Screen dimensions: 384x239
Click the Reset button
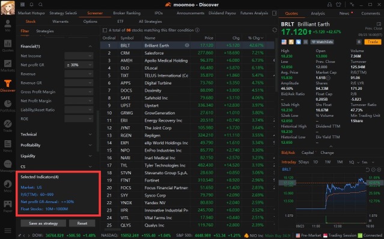[x=82, y=223]
